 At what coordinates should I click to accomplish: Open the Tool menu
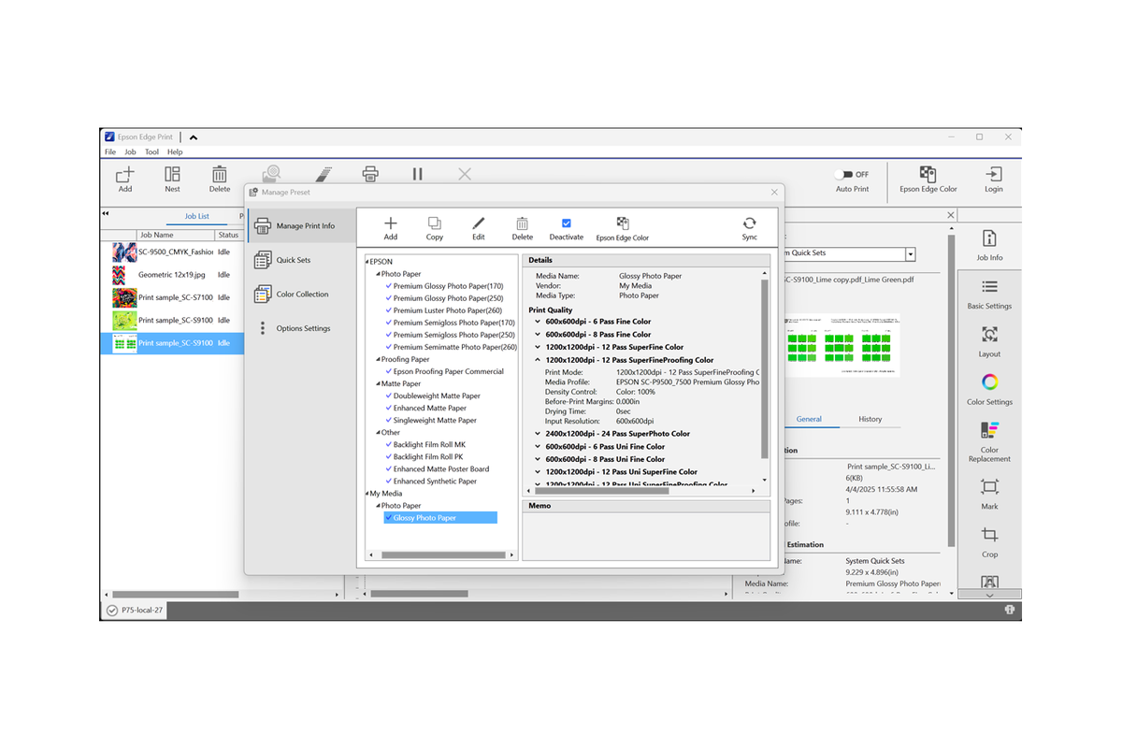151,151
